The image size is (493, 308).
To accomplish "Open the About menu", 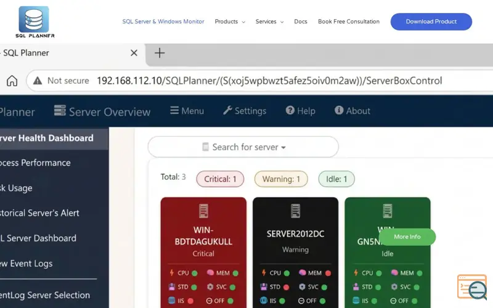I will coord(352,111).
